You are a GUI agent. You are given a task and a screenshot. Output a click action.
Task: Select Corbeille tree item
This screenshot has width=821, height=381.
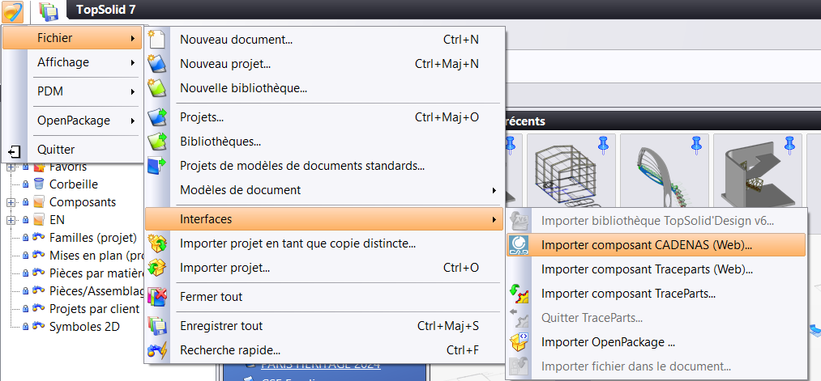pyautogui.click(x=74, y=184)
